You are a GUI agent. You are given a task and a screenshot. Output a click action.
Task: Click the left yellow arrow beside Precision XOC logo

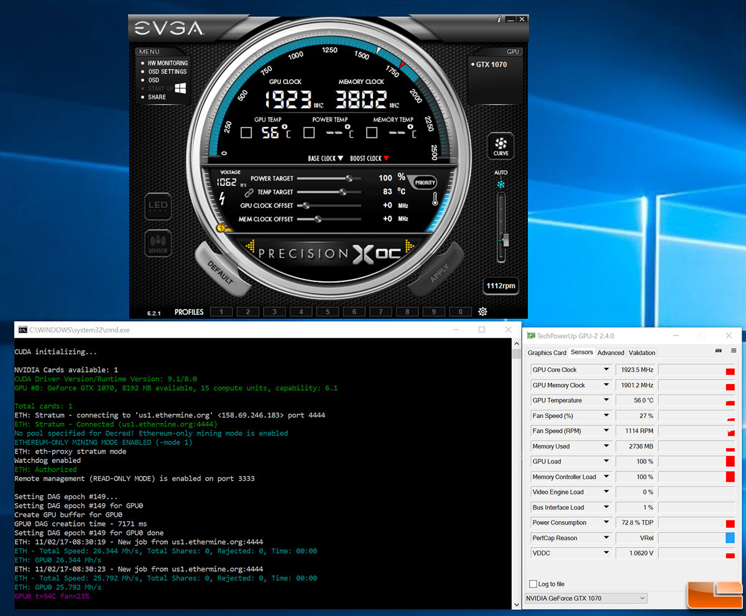click(250, 246)
